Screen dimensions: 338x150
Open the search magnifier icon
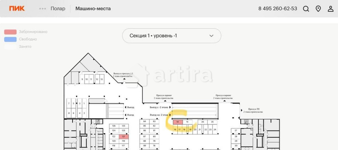click(x=306, y=9)
